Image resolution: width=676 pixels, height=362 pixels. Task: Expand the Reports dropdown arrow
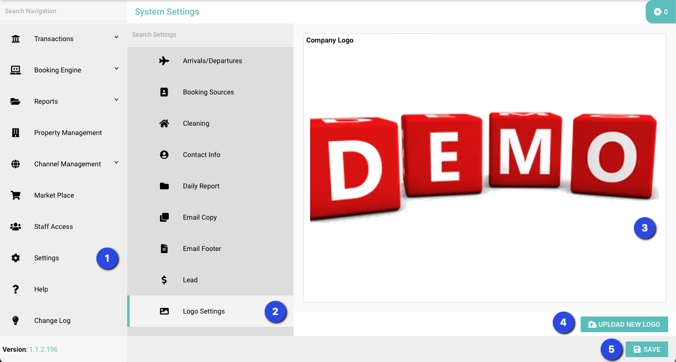pyautogui.click(x=116, y=100)
